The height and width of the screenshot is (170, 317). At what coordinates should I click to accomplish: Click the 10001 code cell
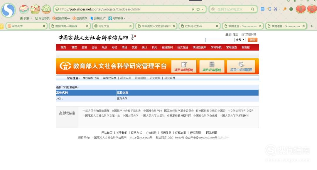pyautogui.click(x=59, y=98)
